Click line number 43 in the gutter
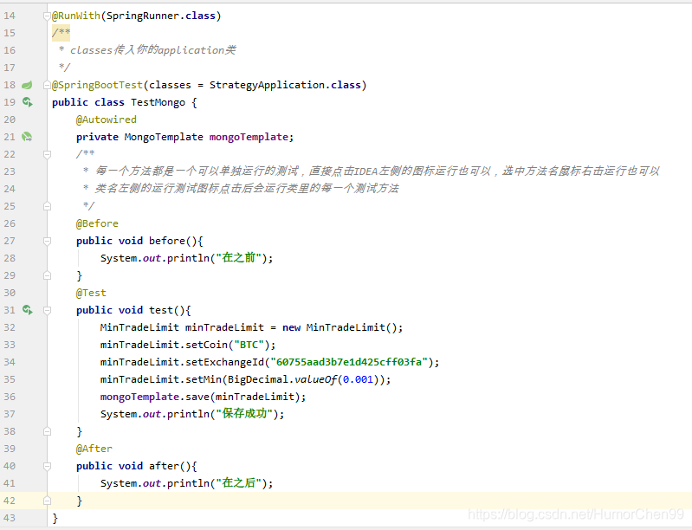Image resolution: width=692 pixels, height=530 pixels. tap(10, 518)
